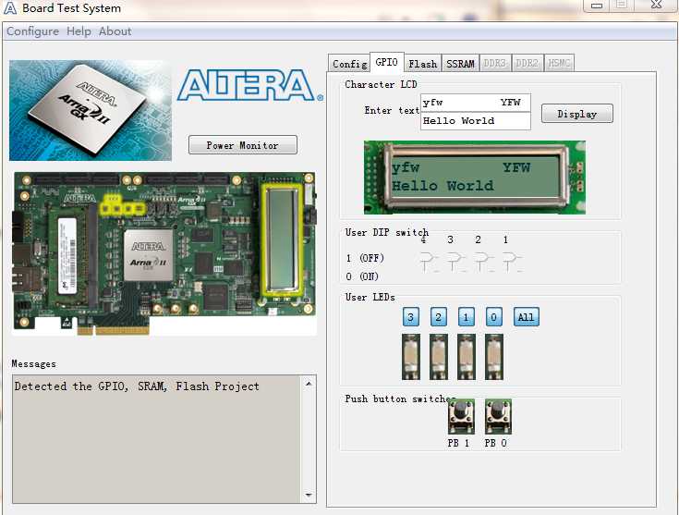Toggle user LED 3 button
The height and width of the screenshot is (515, 679).
410,317
